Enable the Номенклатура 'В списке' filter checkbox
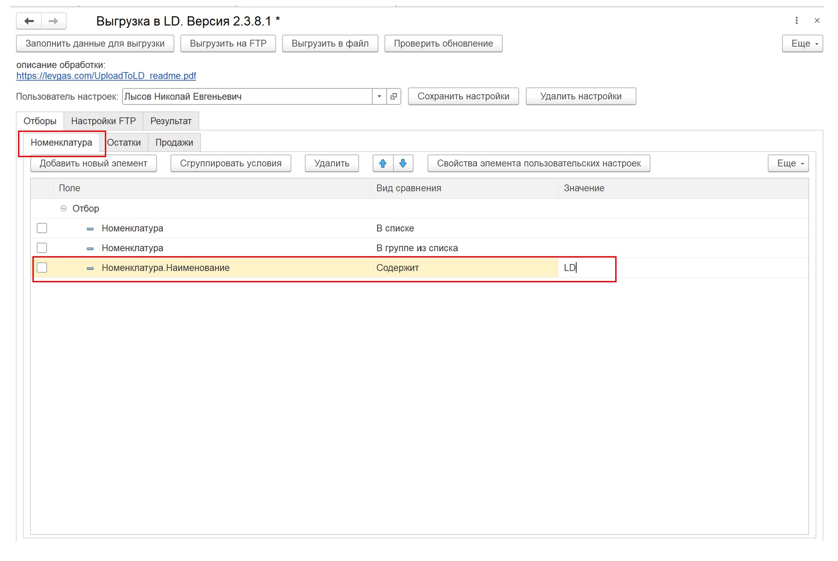This screenshot has height=561, width=838. coord(42,228)
